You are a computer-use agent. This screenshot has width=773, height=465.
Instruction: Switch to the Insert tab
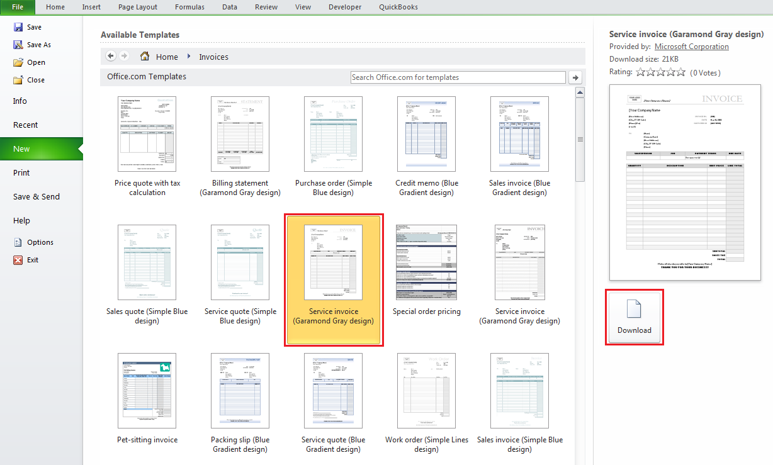(91, 7)
